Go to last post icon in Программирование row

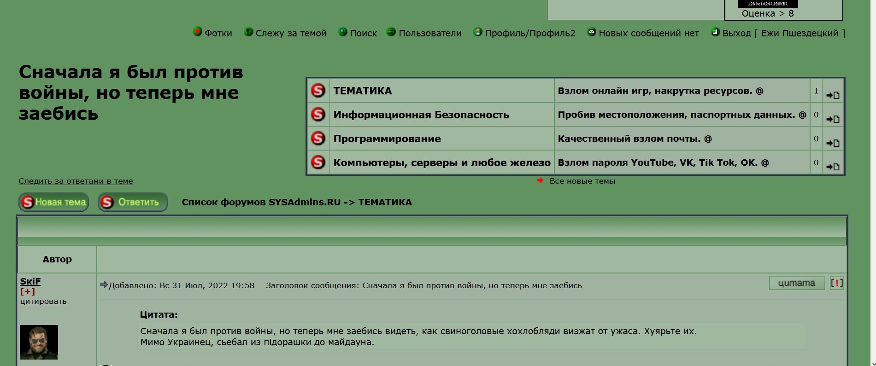833,143
